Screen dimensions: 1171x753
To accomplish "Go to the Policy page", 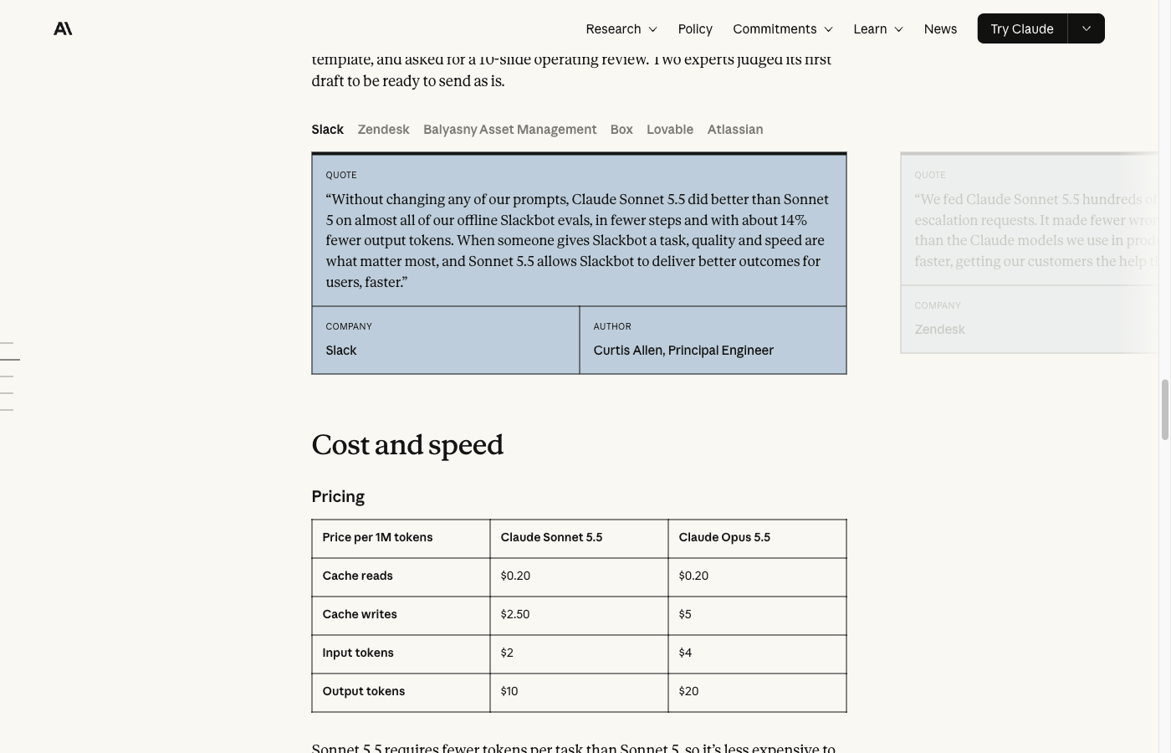I will (x=695, y=28).
